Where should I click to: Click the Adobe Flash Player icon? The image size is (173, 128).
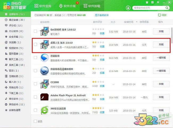pos(44,97)
